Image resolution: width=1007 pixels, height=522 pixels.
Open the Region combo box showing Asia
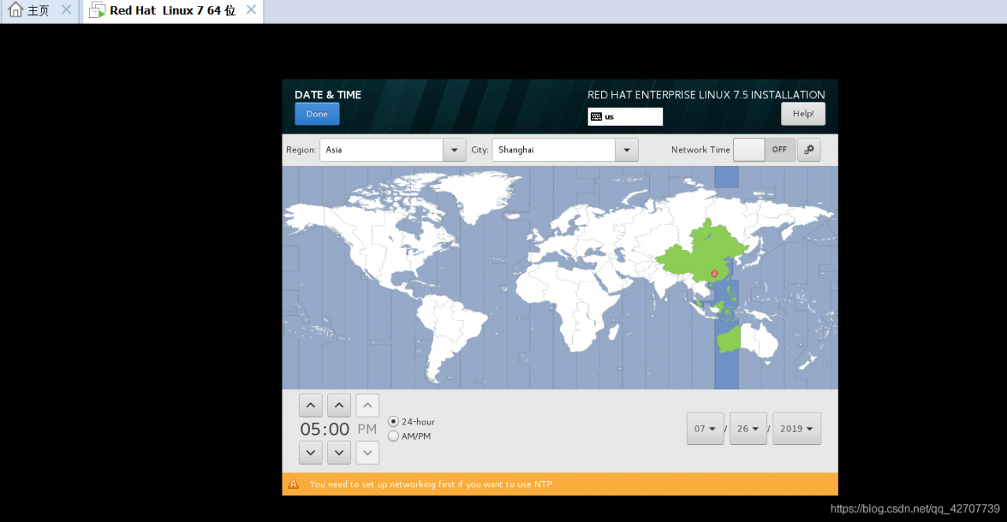pyautogui.click(x=393, y=149)
